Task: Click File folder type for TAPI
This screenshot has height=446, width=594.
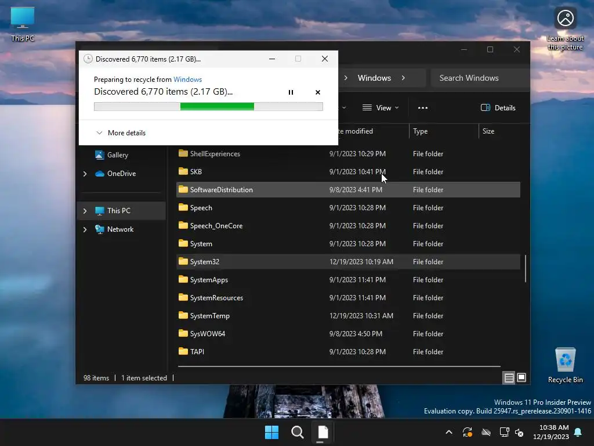Action: [428, 351]
